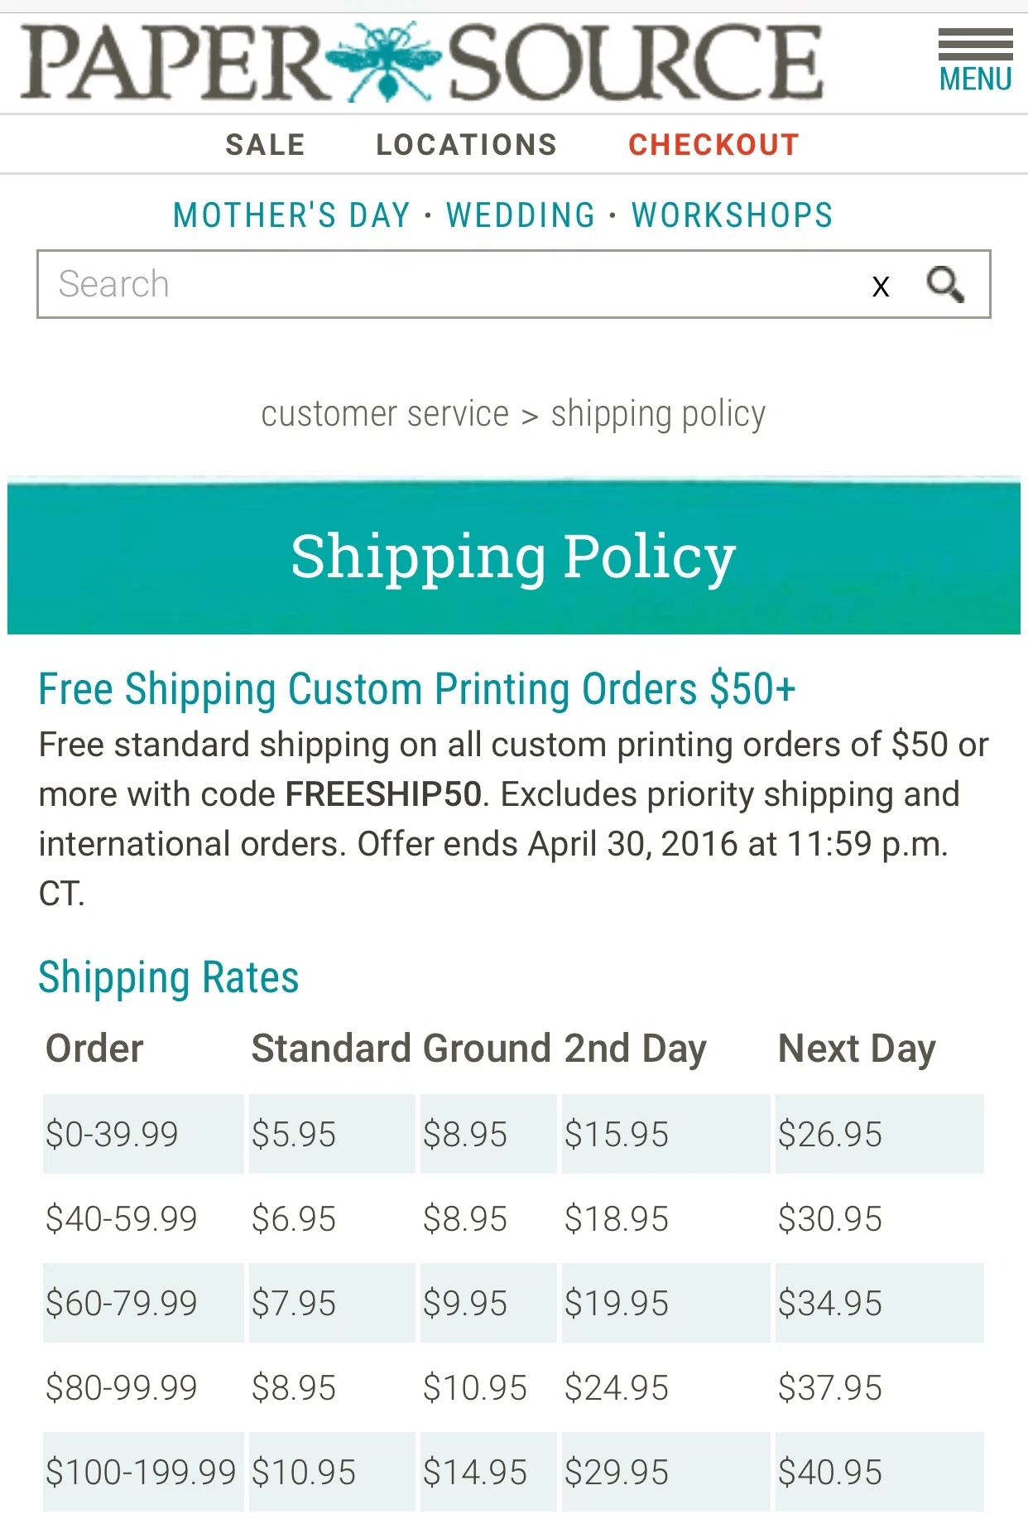Click the Paper Source logo
Image resolution: width=1028 pixels, height=1519 pixels.
(422, 62)
